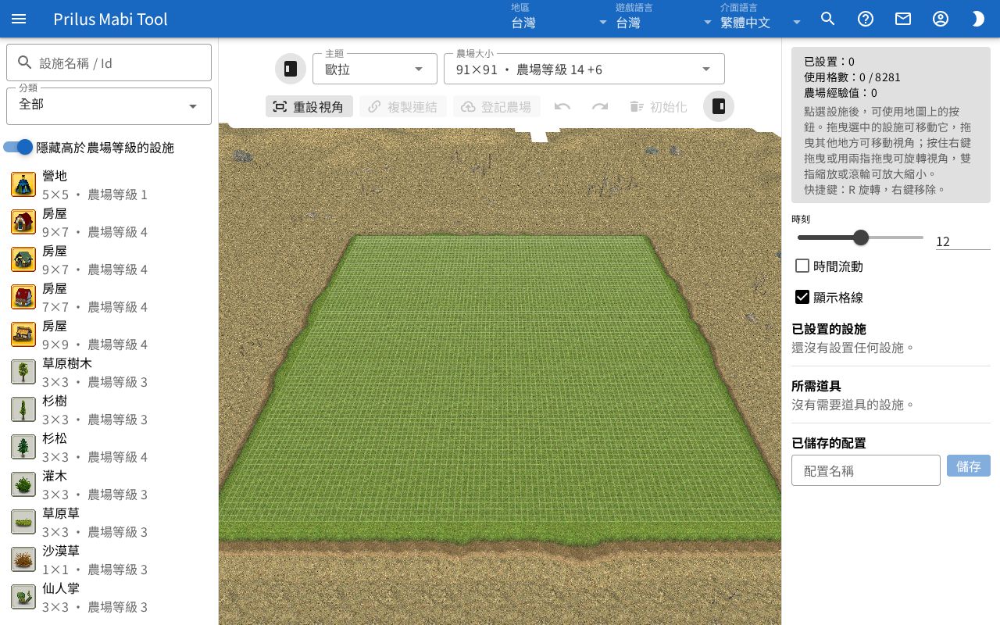Select the 草原樹木 tree icon
This screenshot has width=1000, height=625.
pos(23,373)
